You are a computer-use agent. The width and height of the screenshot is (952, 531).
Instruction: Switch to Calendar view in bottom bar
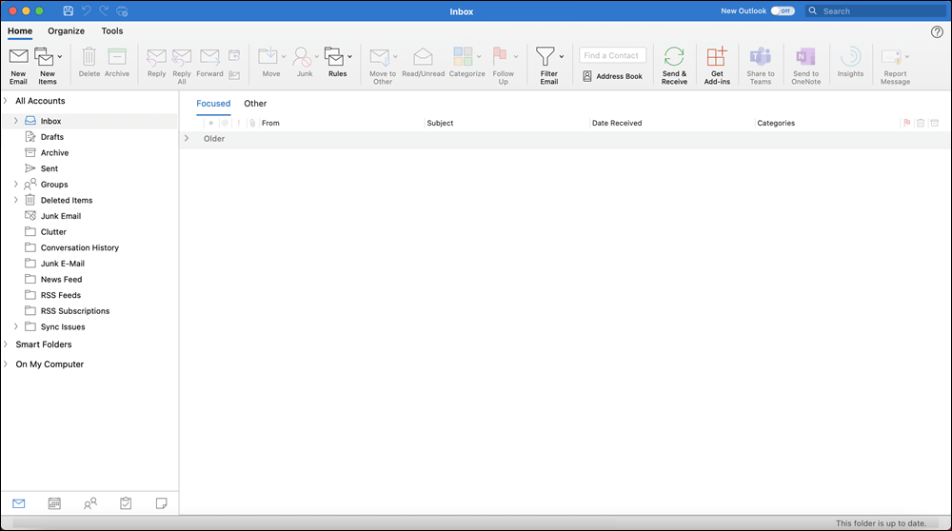(54, 503)
